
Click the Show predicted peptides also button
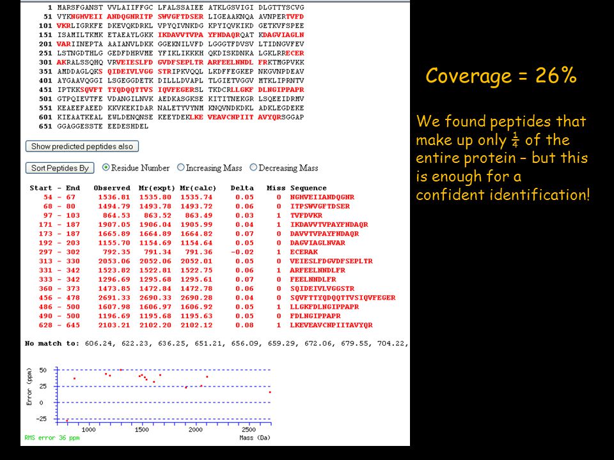coord(83,146)
